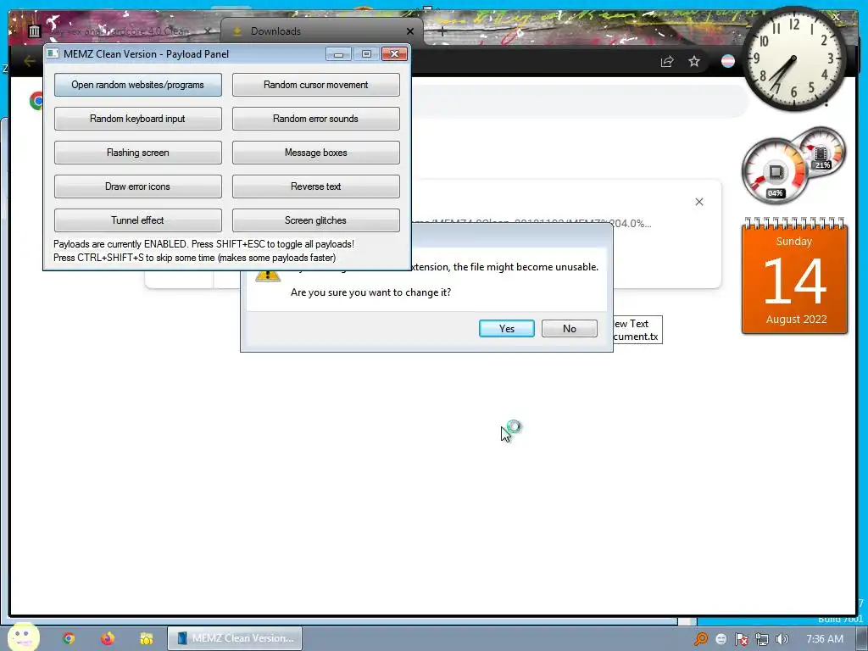
Task: Select MEMZ Clean Version taskbar button
Action: pyautogui.click(x=235, y=638)
